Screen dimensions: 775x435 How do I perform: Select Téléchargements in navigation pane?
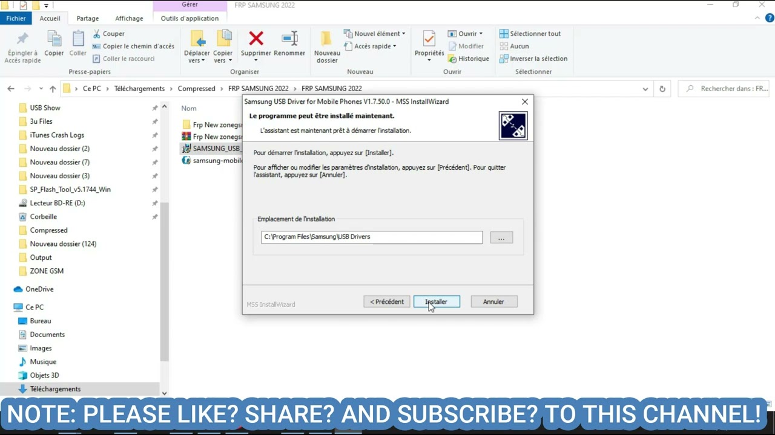[x=55, y=389]
